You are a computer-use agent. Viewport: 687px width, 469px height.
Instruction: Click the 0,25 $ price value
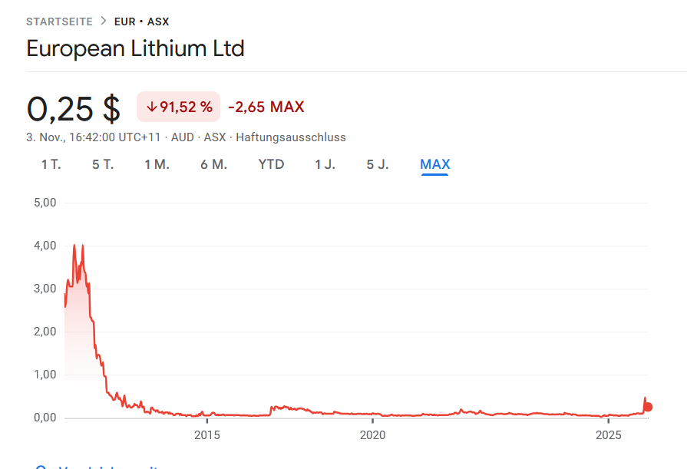coord(74,108)
